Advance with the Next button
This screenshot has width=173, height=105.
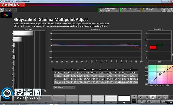[x=164, y=101]
